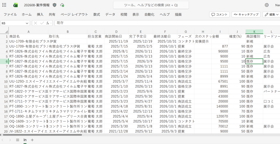Click the 商談名 header cell

(x=28, y=37)
